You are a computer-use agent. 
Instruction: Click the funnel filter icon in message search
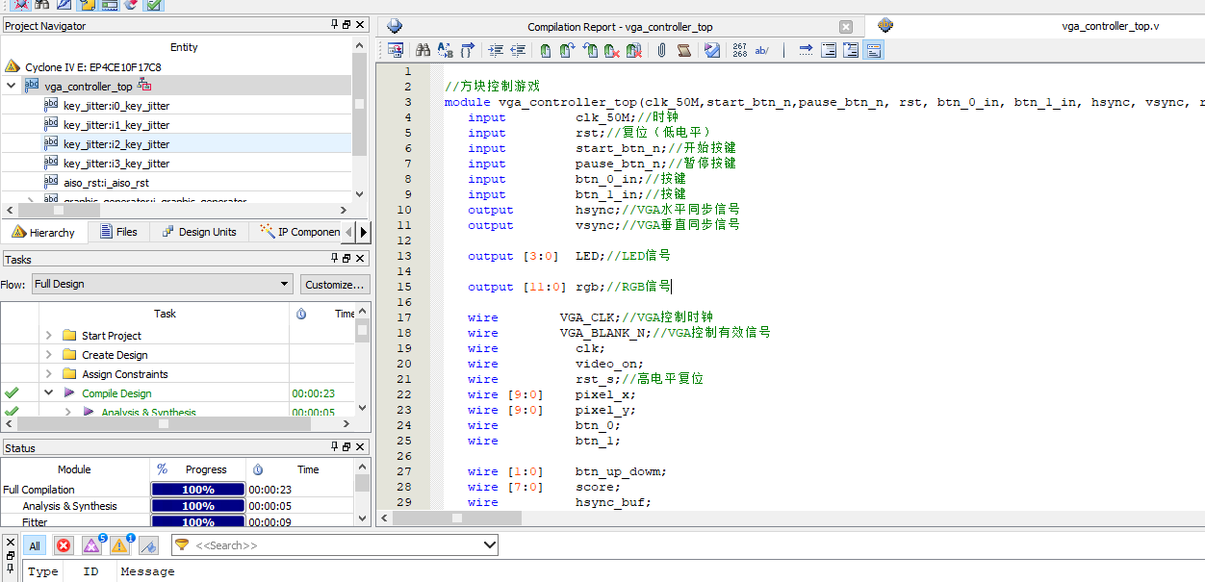pos(181,544)
